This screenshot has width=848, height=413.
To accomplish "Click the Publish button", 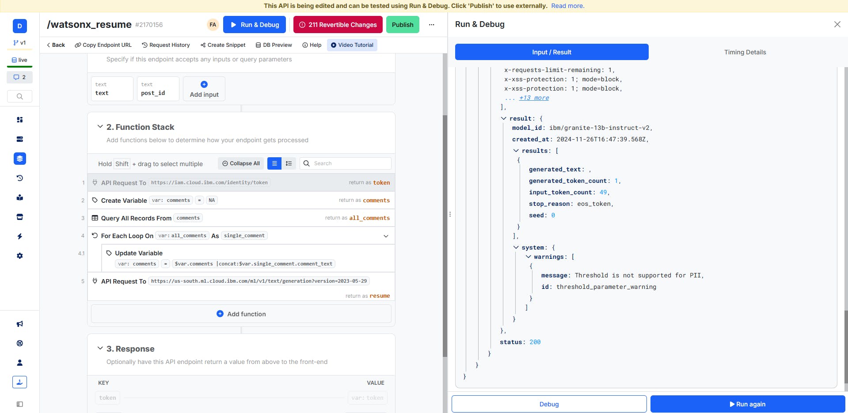I will tap(402, 25).
